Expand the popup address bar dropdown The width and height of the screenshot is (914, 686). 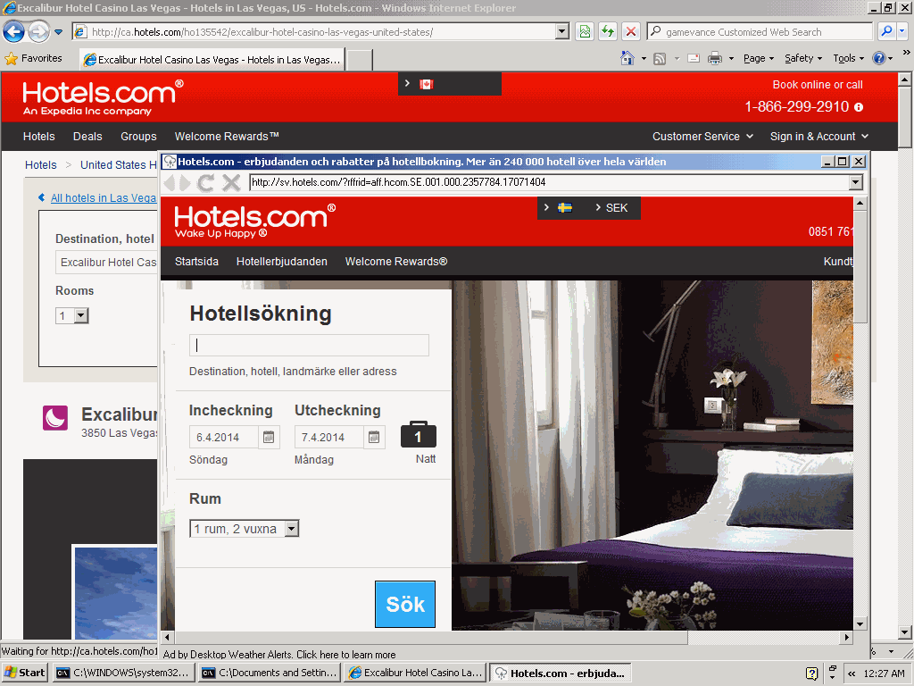click(x=855, y=182)
